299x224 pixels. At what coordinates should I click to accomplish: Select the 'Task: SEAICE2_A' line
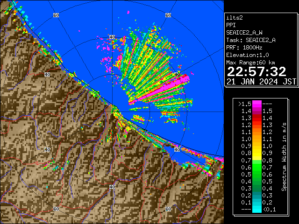tap(251, 40)
